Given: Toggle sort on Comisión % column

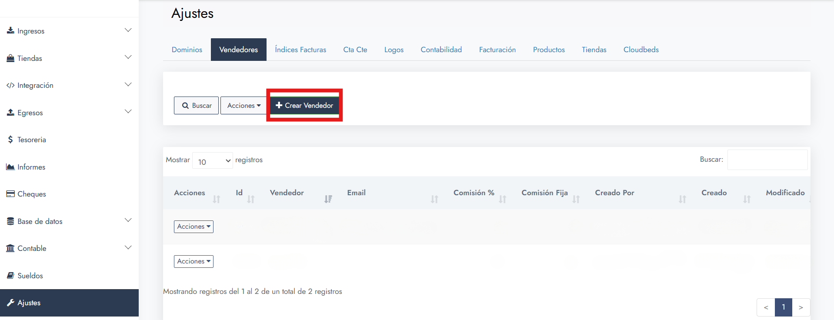Looking at the screenshot, I should click(502, 199).
